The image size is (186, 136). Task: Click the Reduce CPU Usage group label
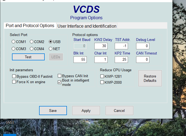(116, 70)
